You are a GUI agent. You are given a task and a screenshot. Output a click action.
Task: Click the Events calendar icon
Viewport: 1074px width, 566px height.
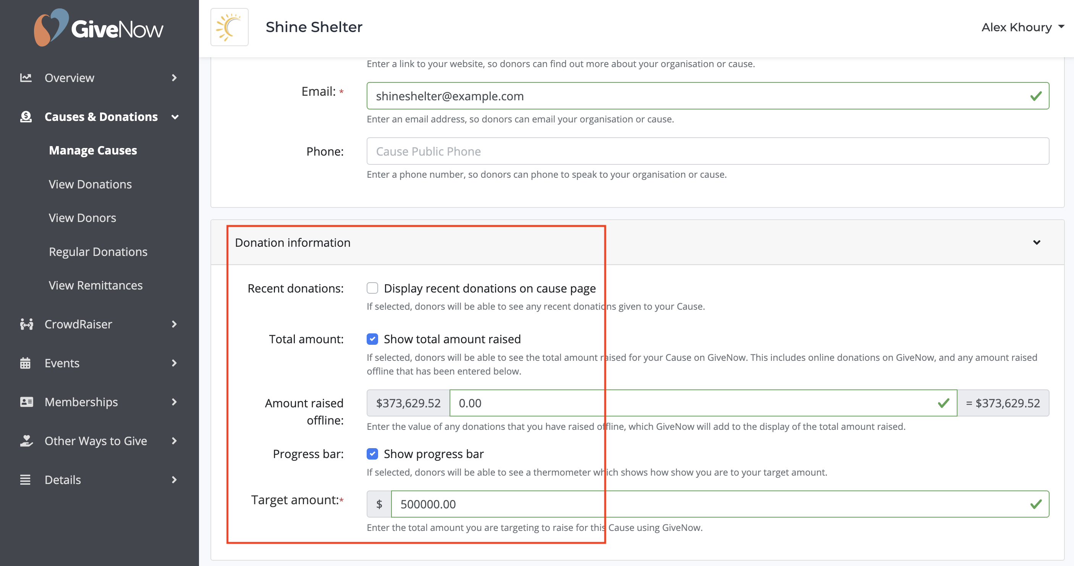pos(26,363)
